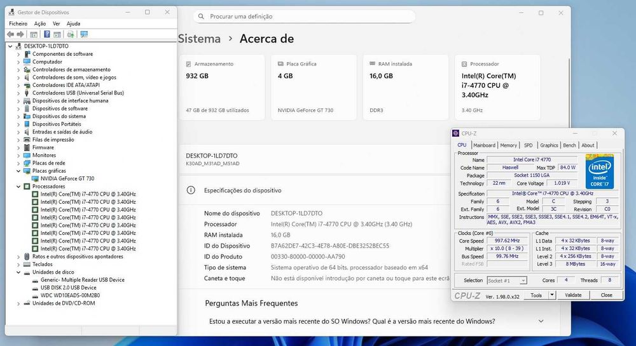Expand the Windows version FAQ question chevron
The height and width of the screenshot is (346, 636).
[x=541, y=321]
